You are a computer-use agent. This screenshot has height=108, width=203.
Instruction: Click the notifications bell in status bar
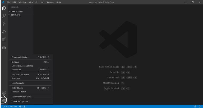tap(200, 106)
